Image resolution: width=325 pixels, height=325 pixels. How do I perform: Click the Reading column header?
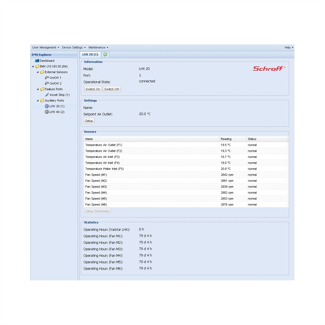point(233,139)
